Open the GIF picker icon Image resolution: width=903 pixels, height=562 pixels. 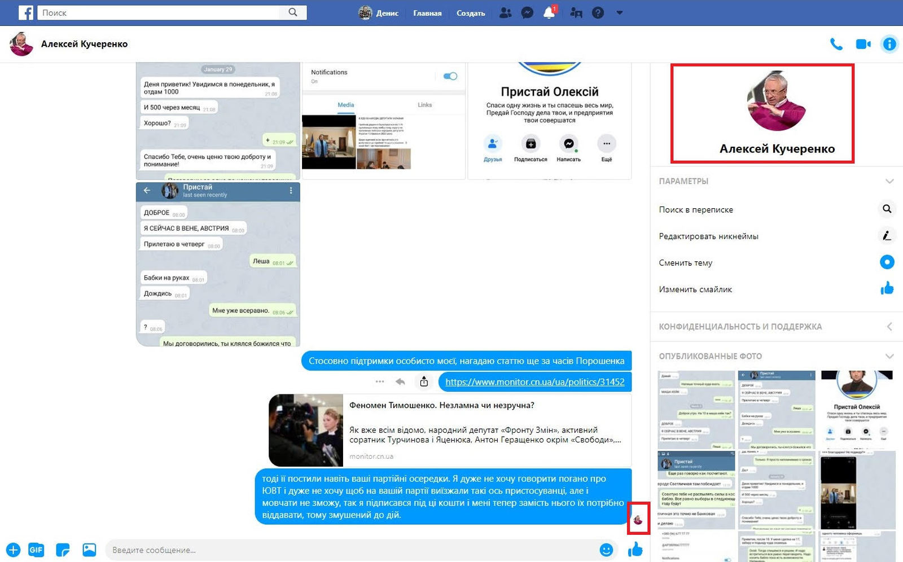[x=36, y=550]
